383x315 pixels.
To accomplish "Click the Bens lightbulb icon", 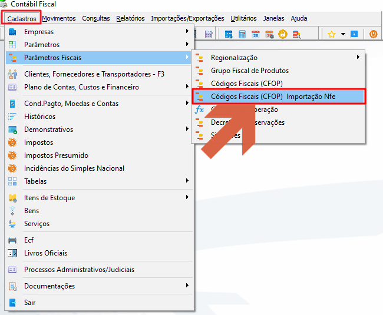I will [12, 211].
